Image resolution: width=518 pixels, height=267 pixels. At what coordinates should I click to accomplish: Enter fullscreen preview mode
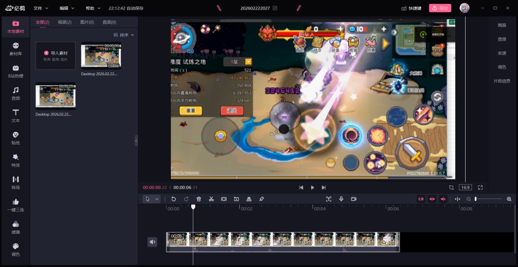480,187
